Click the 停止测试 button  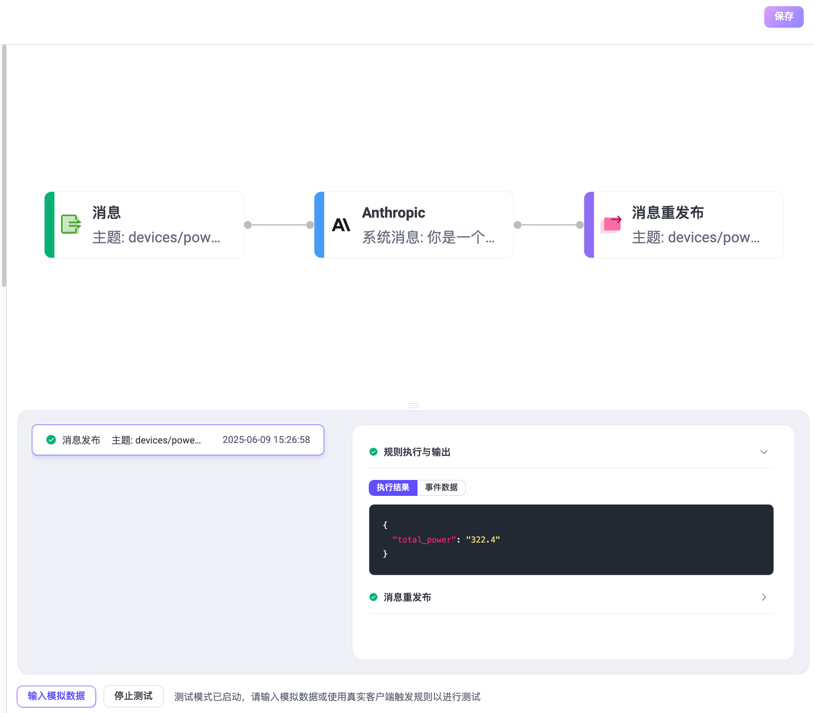tap(133, 696)
